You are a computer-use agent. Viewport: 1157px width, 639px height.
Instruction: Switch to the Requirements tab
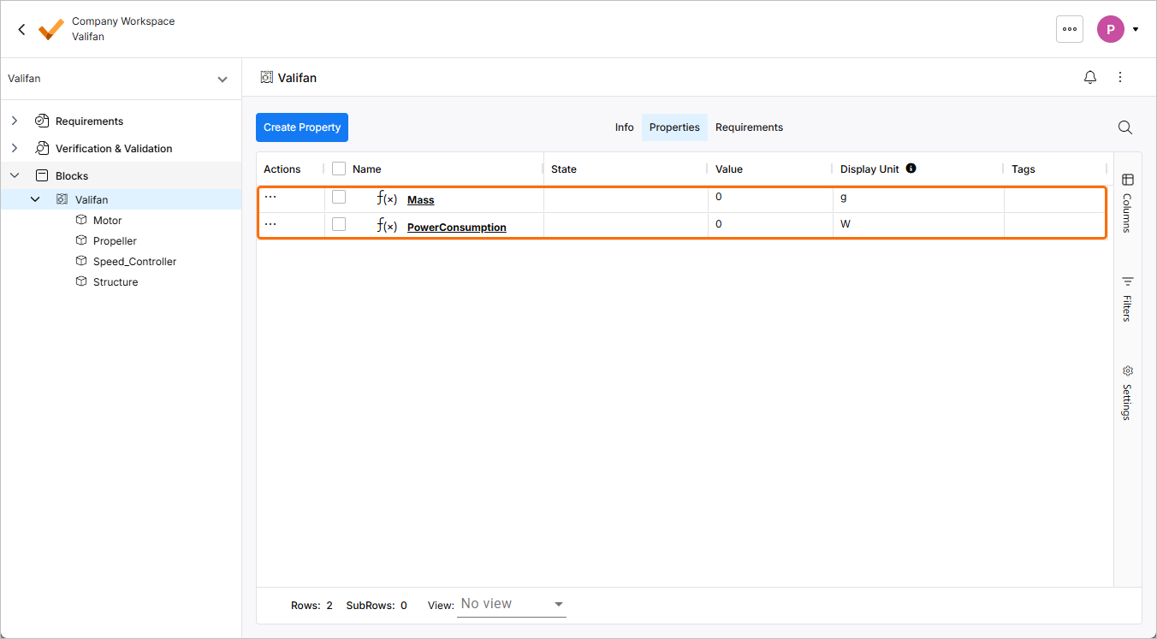749,127
